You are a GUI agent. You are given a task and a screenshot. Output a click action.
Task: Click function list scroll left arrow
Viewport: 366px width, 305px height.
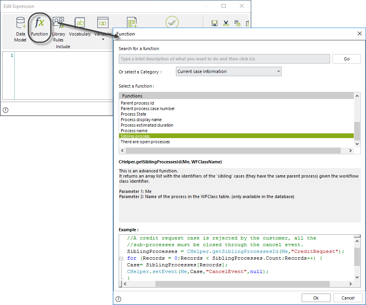[x=122, y=151]
